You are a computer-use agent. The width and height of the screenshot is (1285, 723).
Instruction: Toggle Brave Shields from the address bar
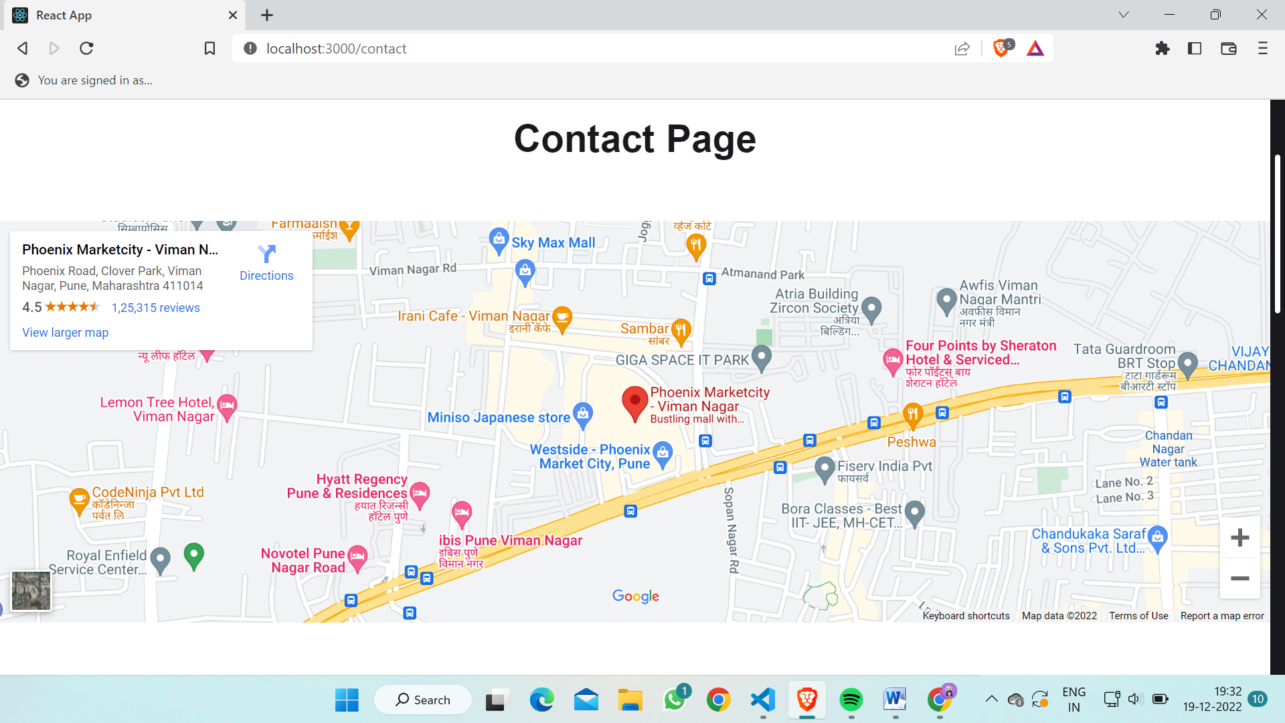point(1000,48)
